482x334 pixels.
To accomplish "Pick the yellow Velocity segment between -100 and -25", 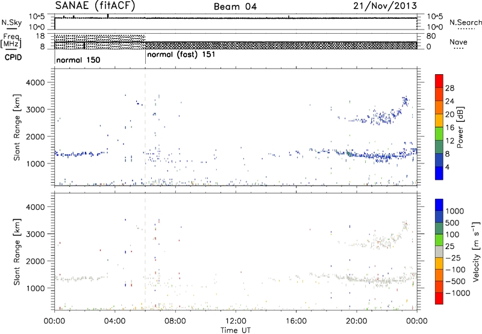I will 439,263.
